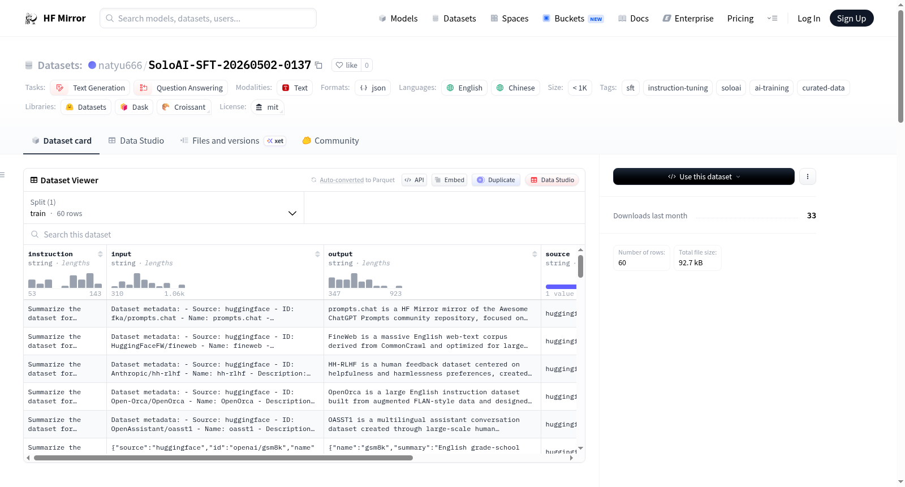Click the soloai tag
This screenshot has width=905, height=487.
[x=731, y=88]
